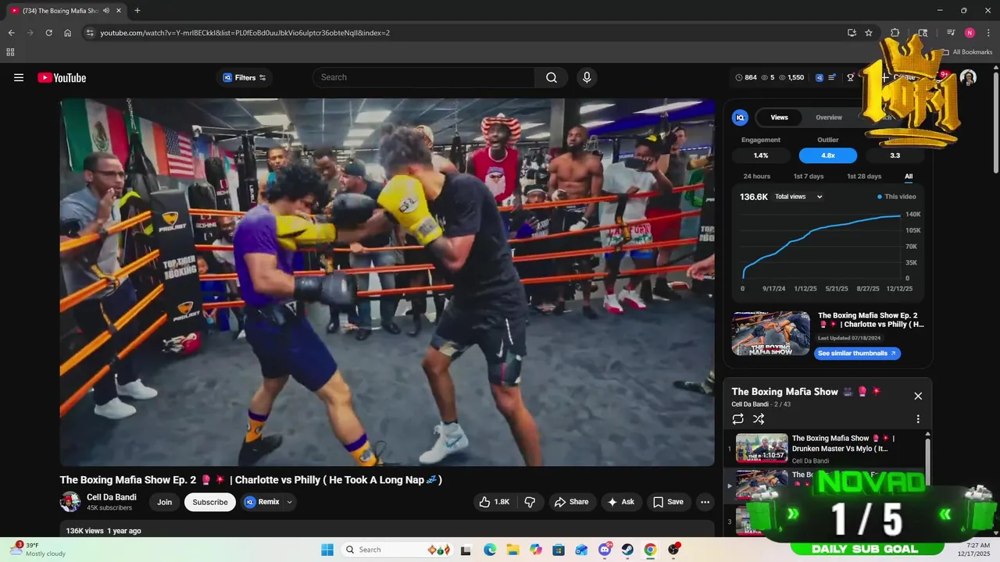
Task: Switch to the Views tab
Action: [x=779, y=117]
